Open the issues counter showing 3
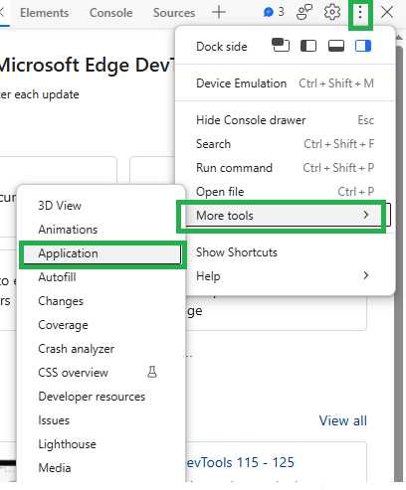The width and height of the screenshot is (406, 490). (x=274, y=12)
